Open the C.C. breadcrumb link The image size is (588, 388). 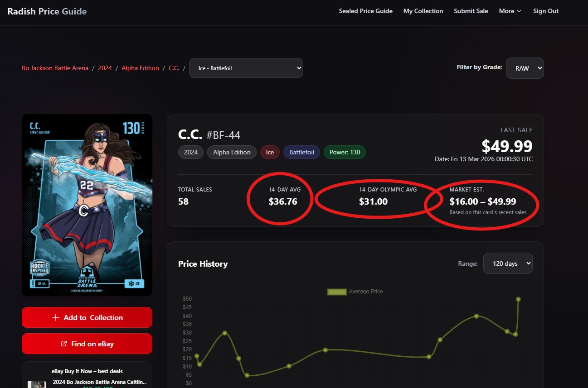point(174,68)
